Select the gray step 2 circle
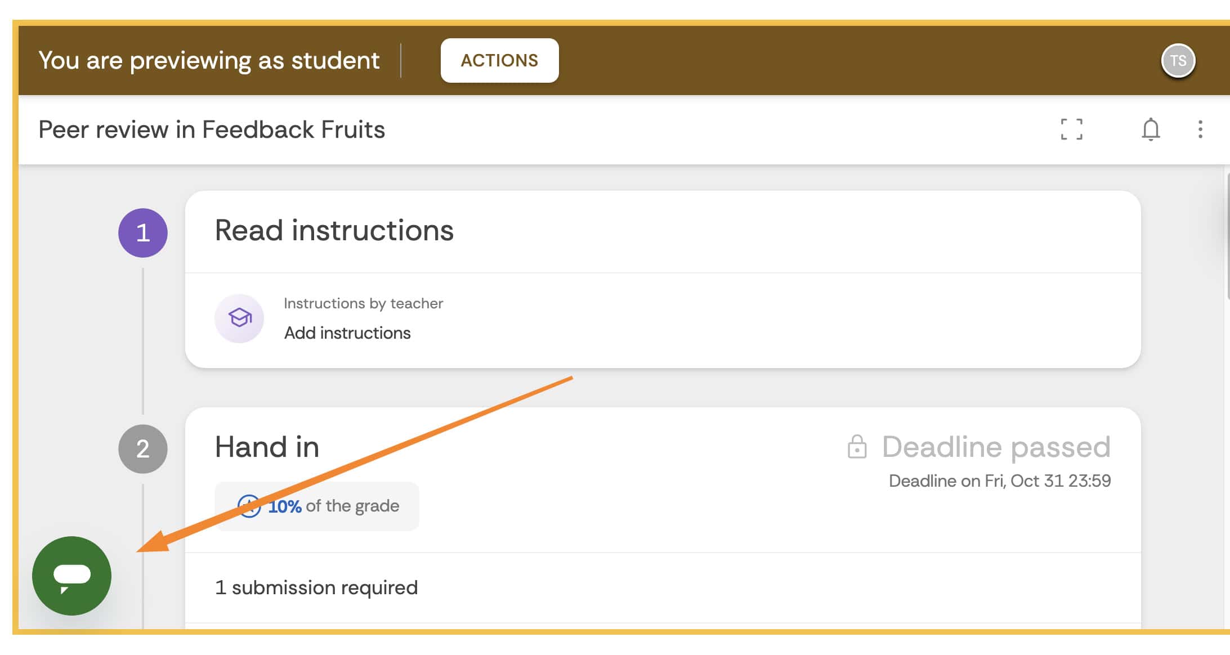Viewport: 1230px width, 655px height. 143,448
